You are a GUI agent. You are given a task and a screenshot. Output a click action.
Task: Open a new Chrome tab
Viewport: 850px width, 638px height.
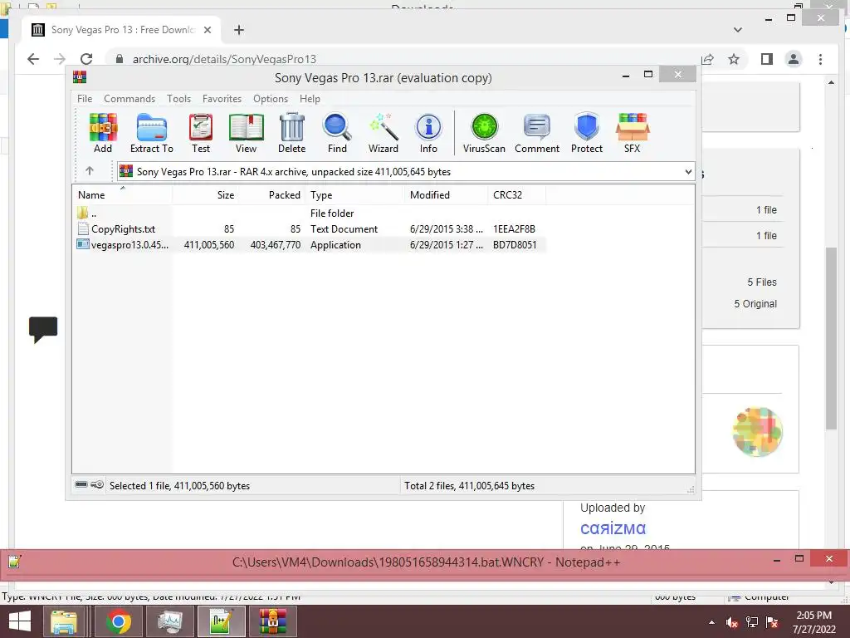[x=238, y=30]
